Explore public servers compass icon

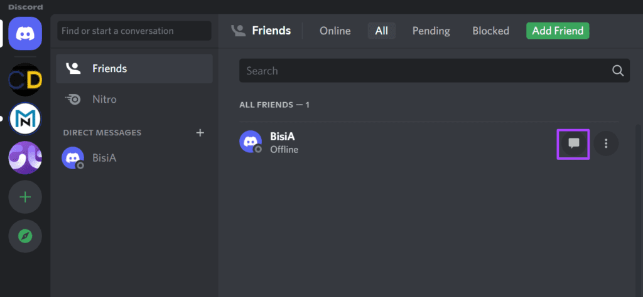25,236
